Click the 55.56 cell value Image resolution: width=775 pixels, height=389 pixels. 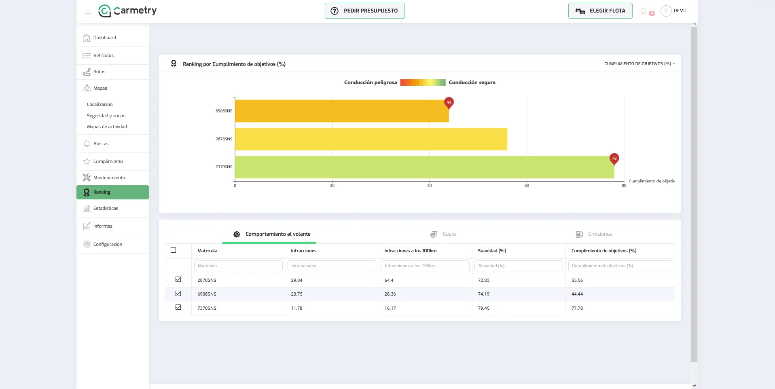pyautogui.click(x=577, y=280)
